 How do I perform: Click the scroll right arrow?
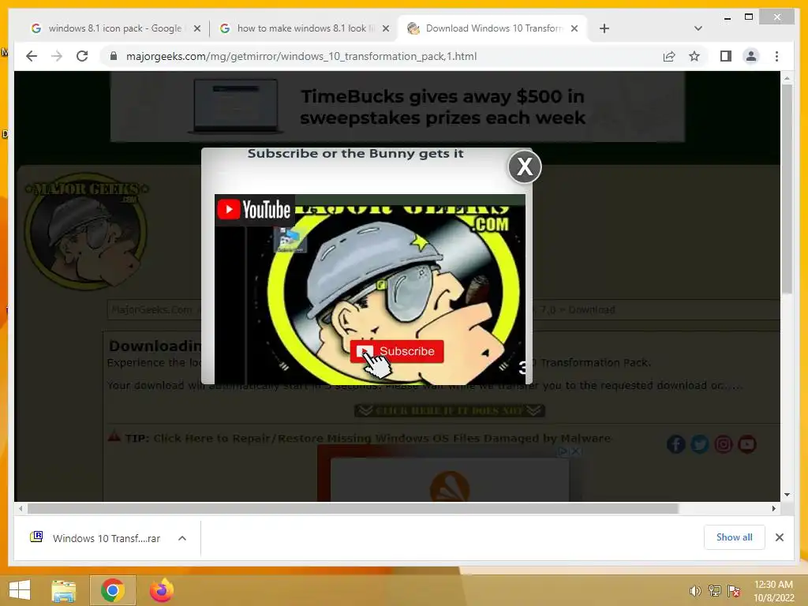click(x=773, y=509)
